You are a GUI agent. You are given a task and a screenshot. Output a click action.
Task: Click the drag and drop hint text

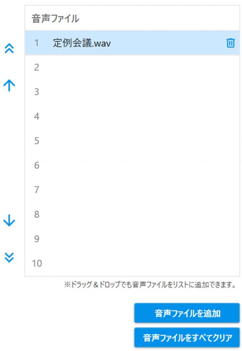click(150, 285)
